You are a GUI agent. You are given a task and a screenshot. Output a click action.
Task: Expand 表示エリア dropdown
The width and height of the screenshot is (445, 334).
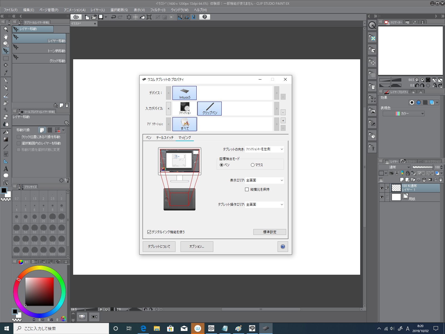[264, 180]
